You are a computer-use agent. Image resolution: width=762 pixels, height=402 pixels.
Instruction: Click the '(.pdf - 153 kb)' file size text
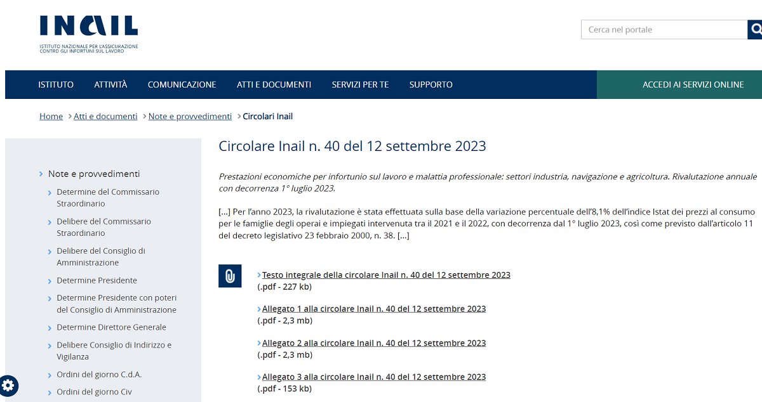click(284, 389)
